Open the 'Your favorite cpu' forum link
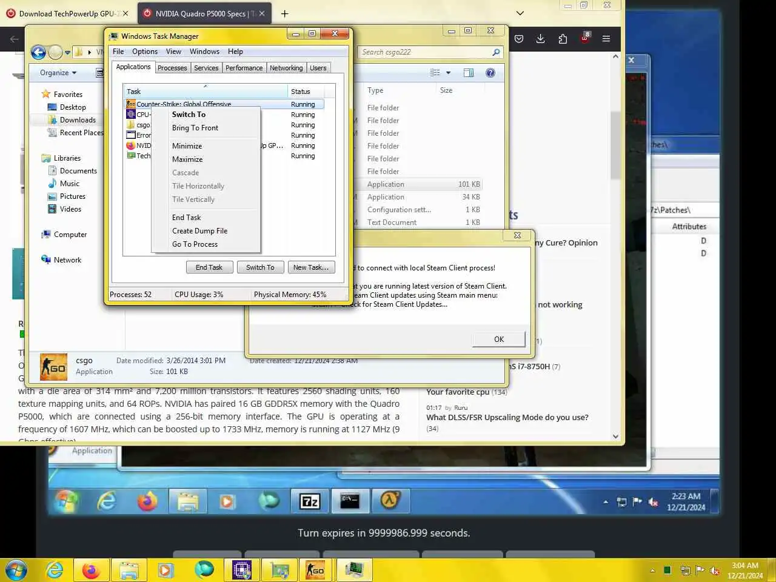The height and width of the screenshot is (582, 776). pyautogui.click(x=458, y=392)
